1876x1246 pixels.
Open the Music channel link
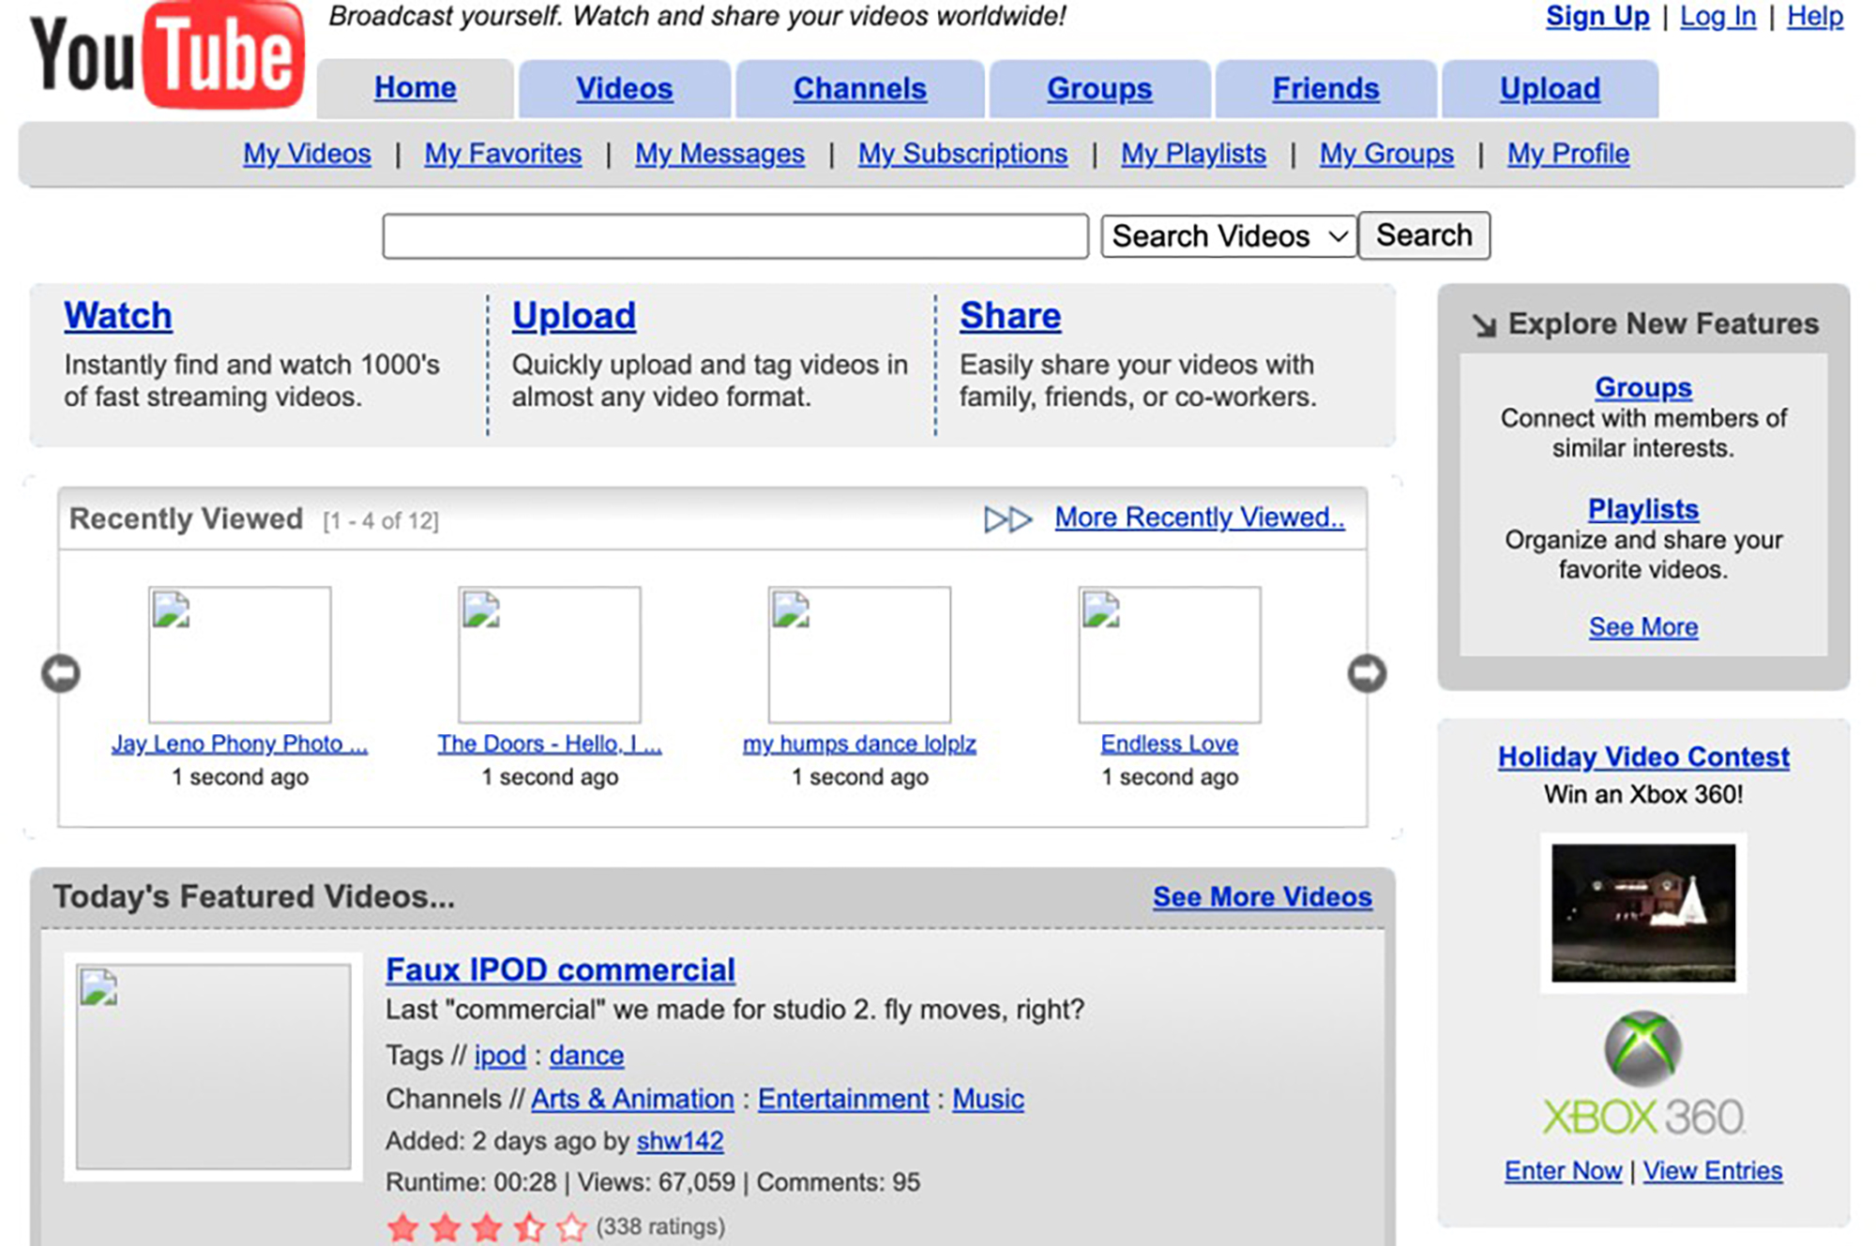click(988, 1099)
